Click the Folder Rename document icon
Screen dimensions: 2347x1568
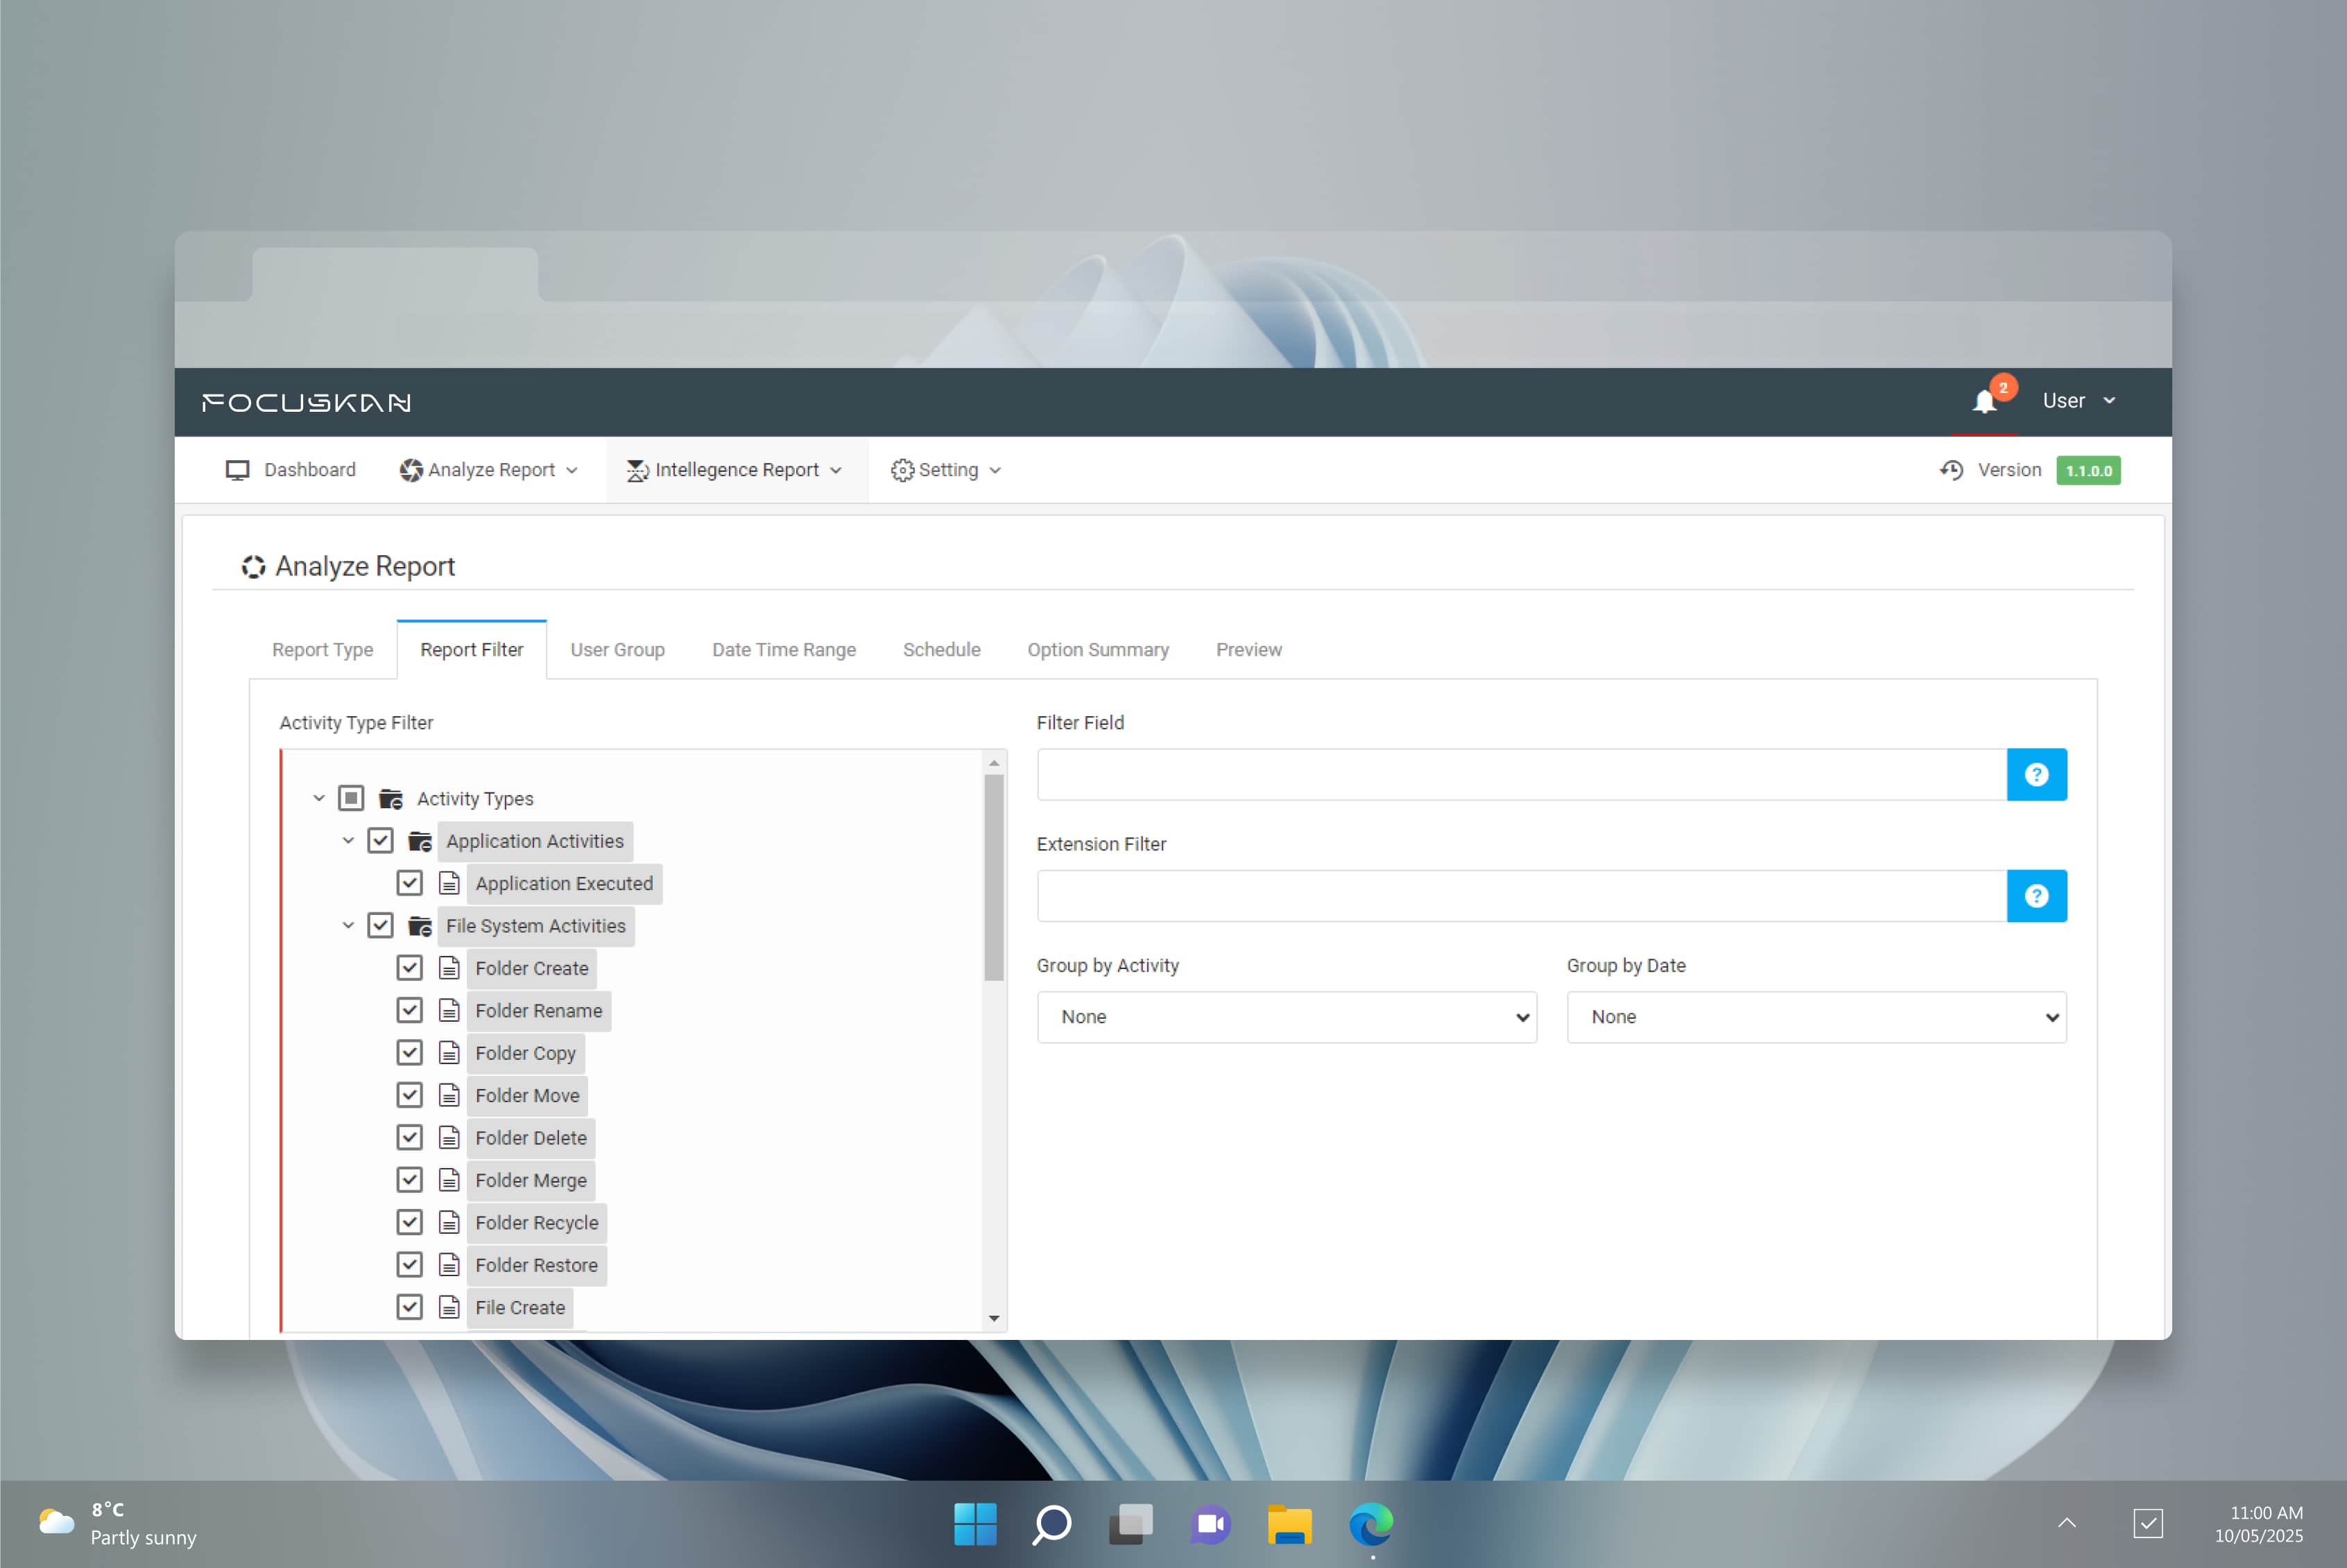click(x=449, y=1010)
